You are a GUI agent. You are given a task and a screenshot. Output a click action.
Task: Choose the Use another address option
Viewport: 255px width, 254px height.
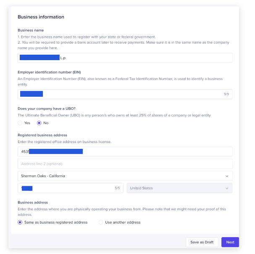pos(101,222)
